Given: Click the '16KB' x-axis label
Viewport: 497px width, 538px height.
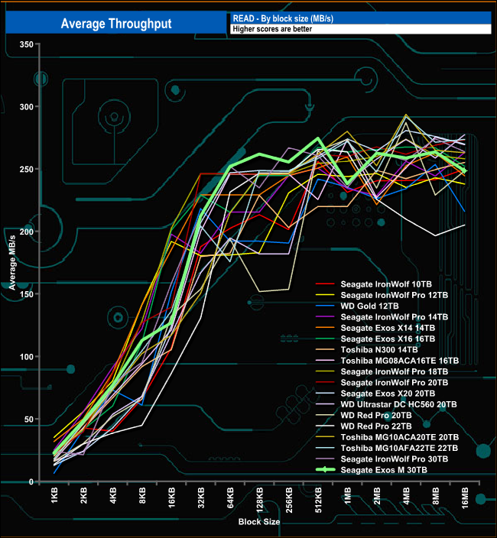Looking at the screenshot, I should coord(171,497).
